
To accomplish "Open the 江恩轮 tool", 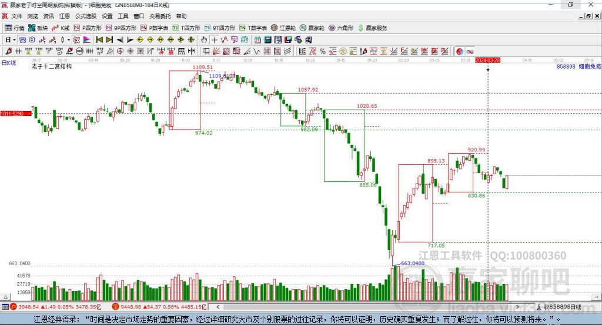I will click(x=283, y=28).
